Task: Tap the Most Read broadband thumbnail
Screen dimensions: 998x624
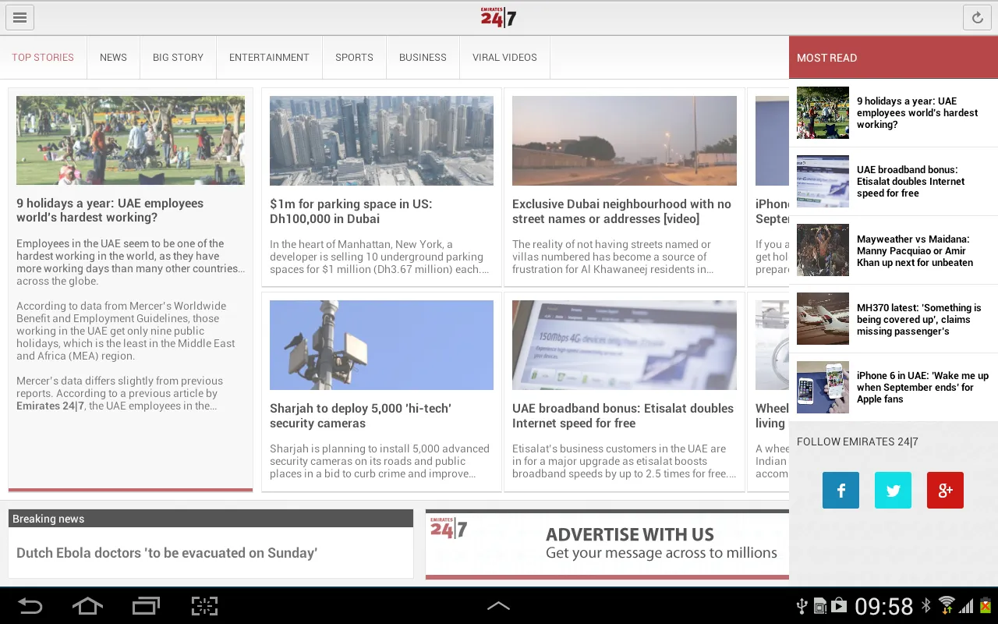Action: tap(823, 181)
